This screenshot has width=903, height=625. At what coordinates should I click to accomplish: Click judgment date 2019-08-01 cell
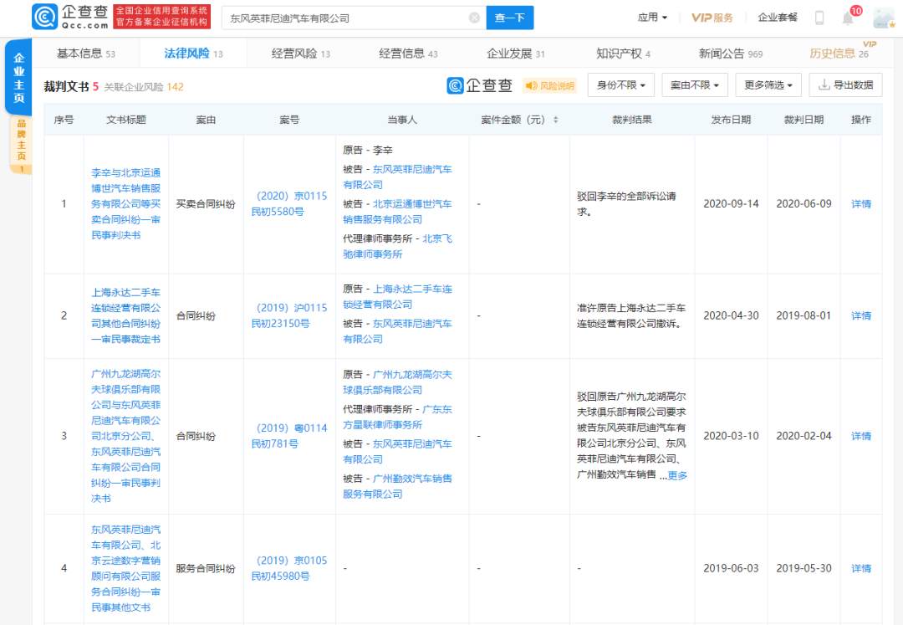pyautogui.click(x=804, y=315)
